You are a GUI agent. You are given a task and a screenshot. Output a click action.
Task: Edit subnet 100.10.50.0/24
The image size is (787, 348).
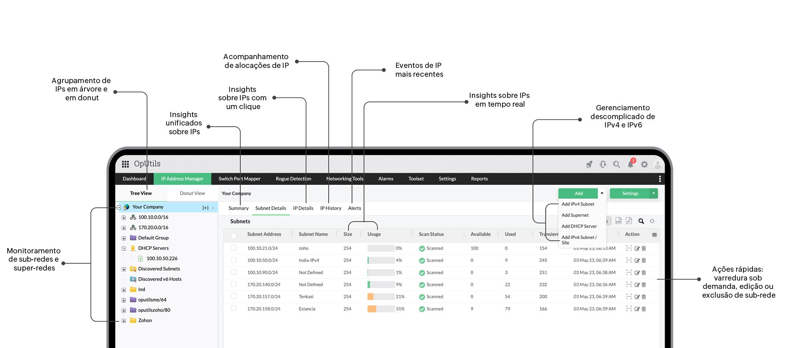[x=637, y=261]
